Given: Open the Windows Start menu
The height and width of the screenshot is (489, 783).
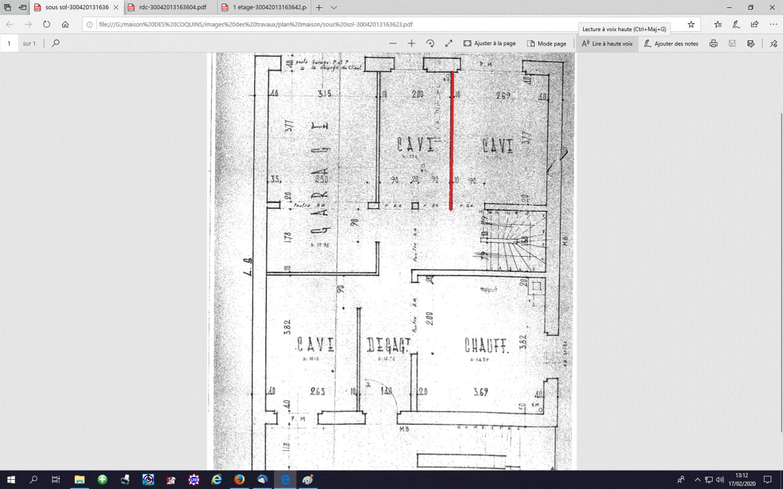Looking at the screenshot, I should tap(12, 480).
